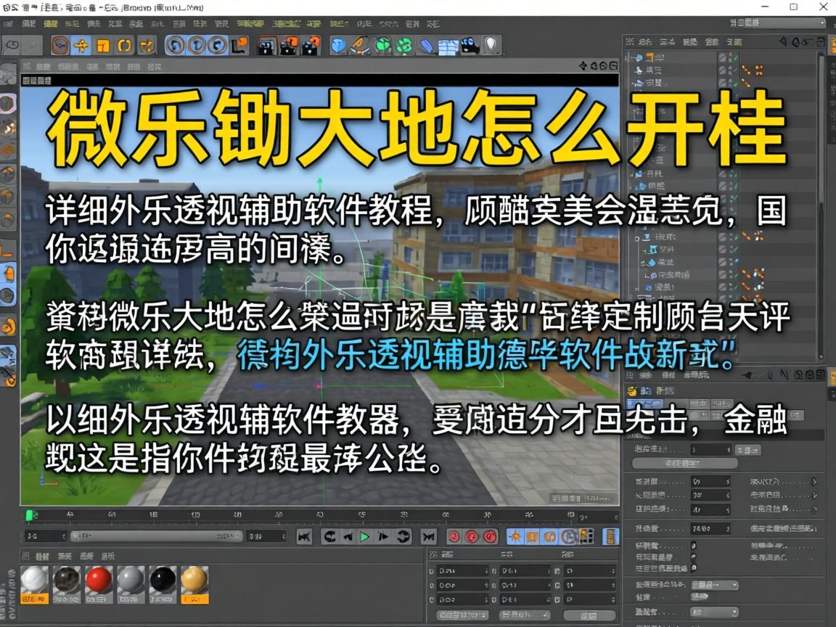Open the size mode dropdown below coordinate fields
836x627 pixels.
point(525,615)
